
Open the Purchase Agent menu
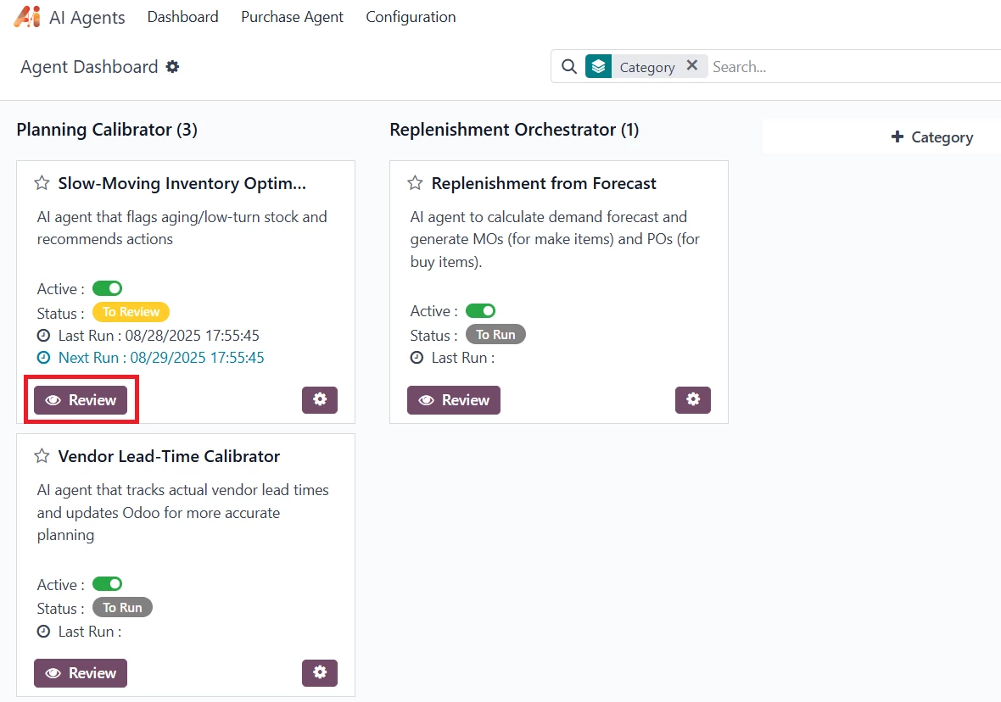pyautogui.click(x=292, y=17)
